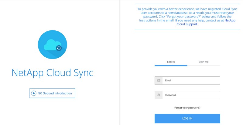243x125 pixels.
Task: Focus the Password input field
Action: [191, 95]
